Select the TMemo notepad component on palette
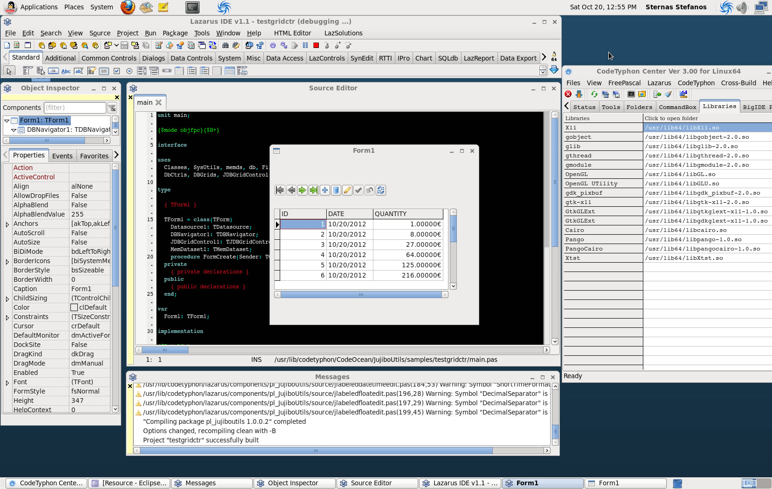Viewport: 772px width, 489px height. coord(91,71)
